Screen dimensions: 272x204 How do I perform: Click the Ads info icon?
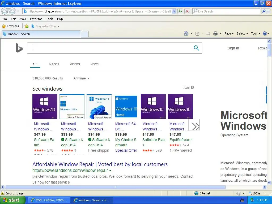192,87
